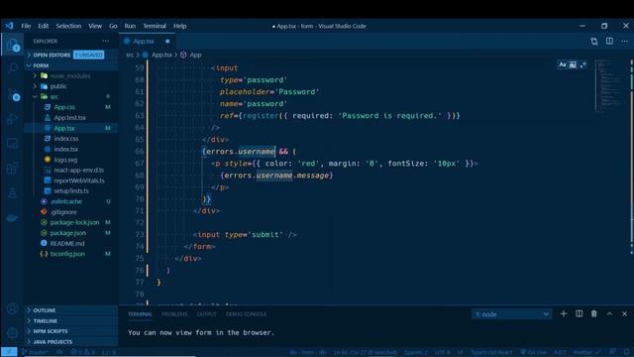This screenshot has width=634, height=357.
Task: Open Run and Debug view
Action: 13,119
